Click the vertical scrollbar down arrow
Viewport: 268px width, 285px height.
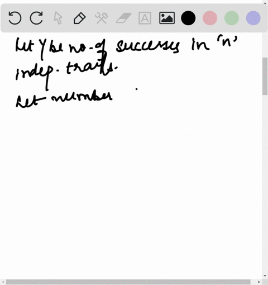pyautogui.click(x=265, y=275)
